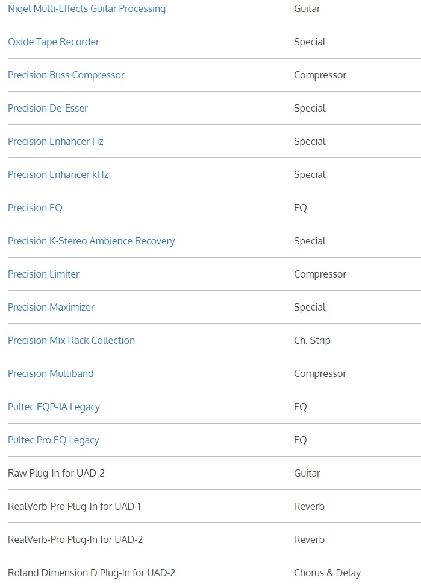The width and height of the screenshot is (421, 587).
Task: Click the Oxide Tape Recorder link
Action: tap(54, 42)
